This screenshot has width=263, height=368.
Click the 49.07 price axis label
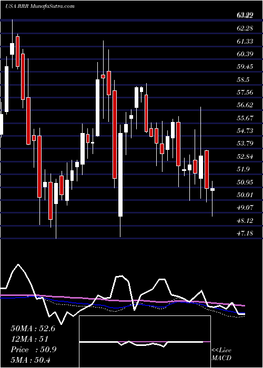pos(245,207)
